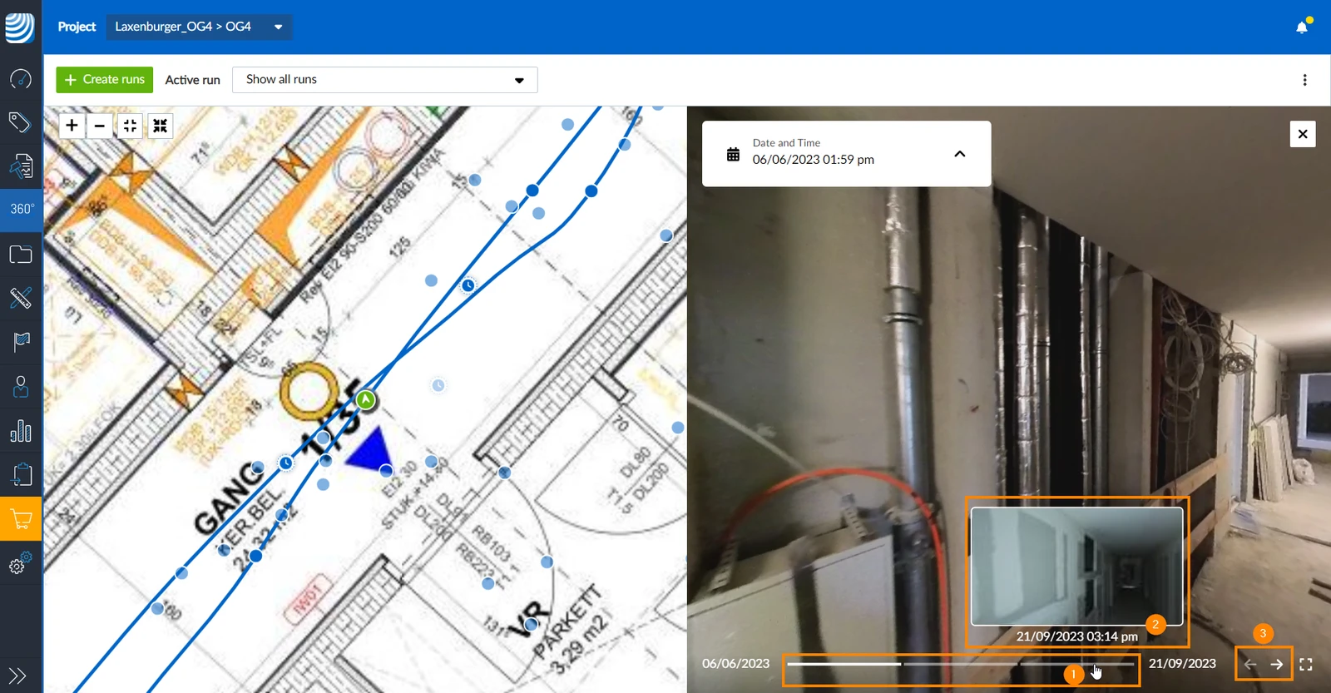Click the notification bell icon
The width and height of the screenshot is (1331, 693).
1302,27
